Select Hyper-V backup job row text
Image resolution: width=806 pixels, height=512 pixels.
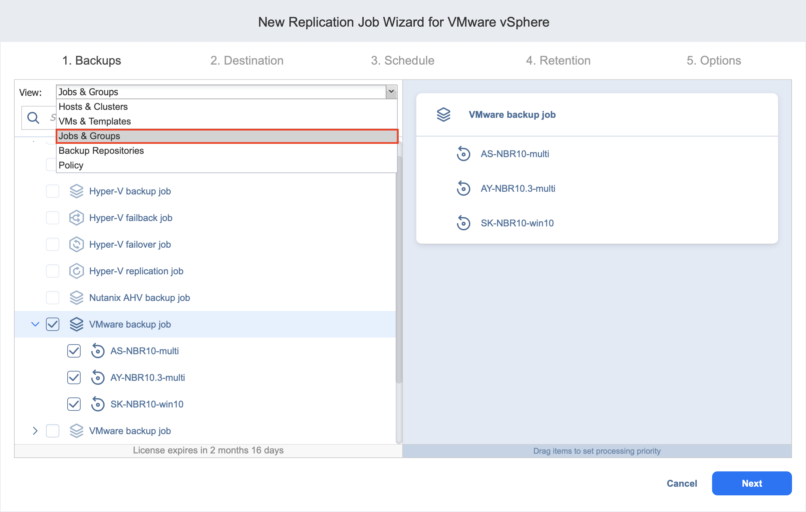130,191
